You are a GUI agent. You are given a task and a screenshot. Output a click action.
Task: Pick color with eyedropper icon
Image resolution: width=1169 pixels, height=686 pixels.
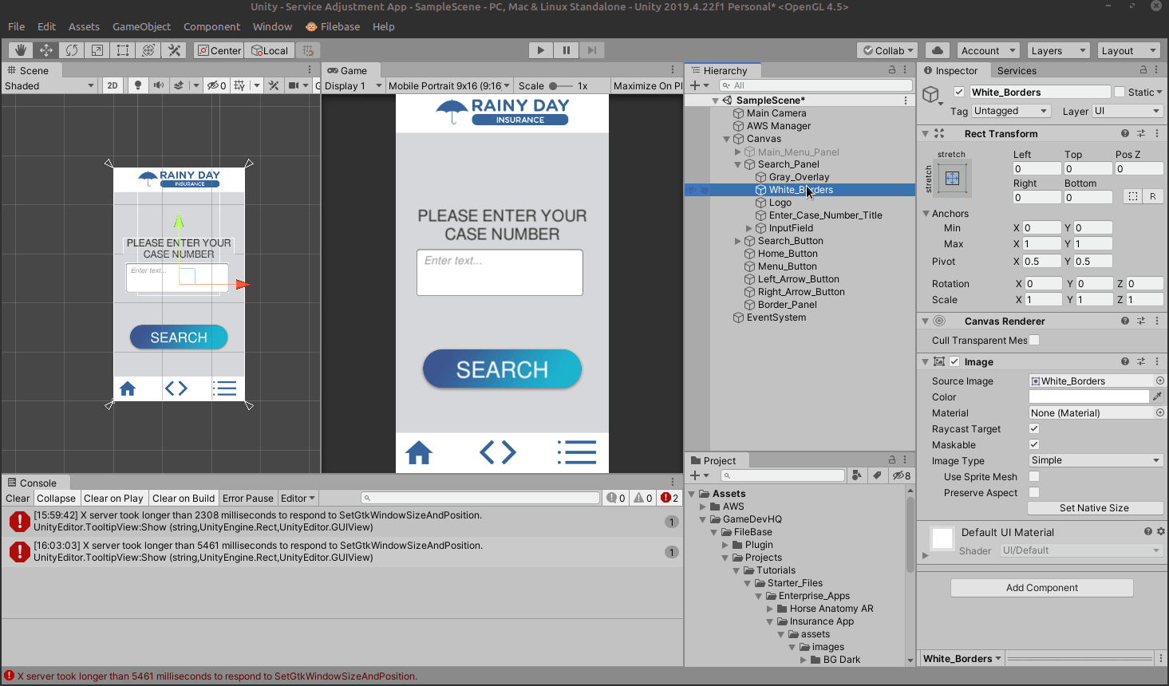pos(1157,396)
